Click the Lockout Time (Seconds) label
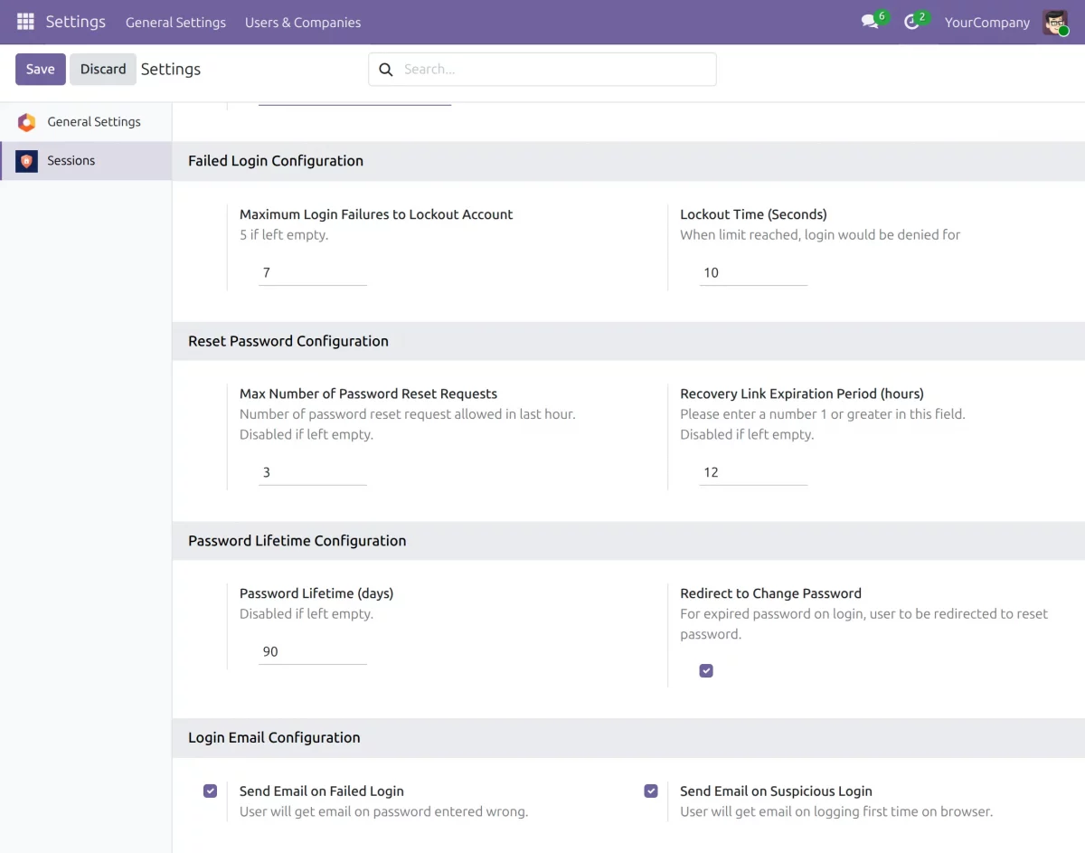Screen dimensions: 1085x853 (x=753, y=214)
